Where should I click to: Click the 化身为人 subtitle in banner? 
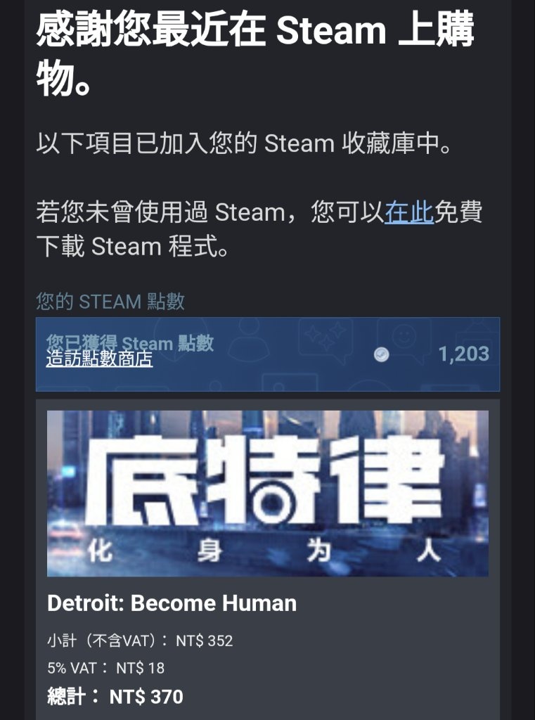coord(264,551)
